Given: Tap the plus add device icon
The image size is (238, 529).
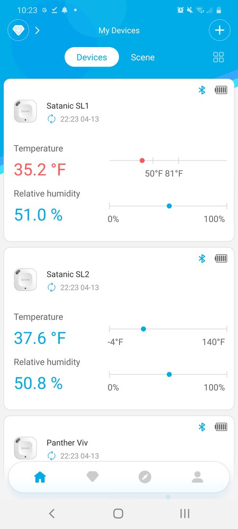Looking at the screenshot, I should tap(219, 30).
